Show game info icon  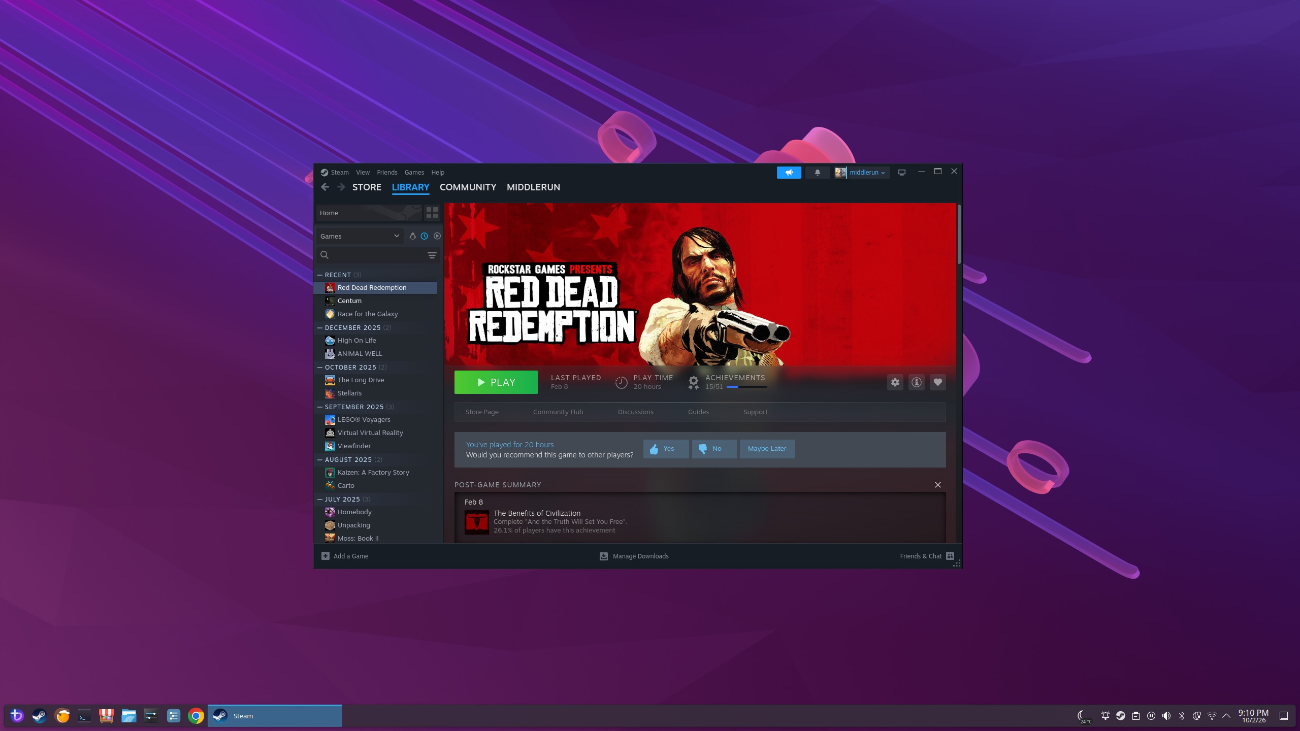[x=916, y=382]
